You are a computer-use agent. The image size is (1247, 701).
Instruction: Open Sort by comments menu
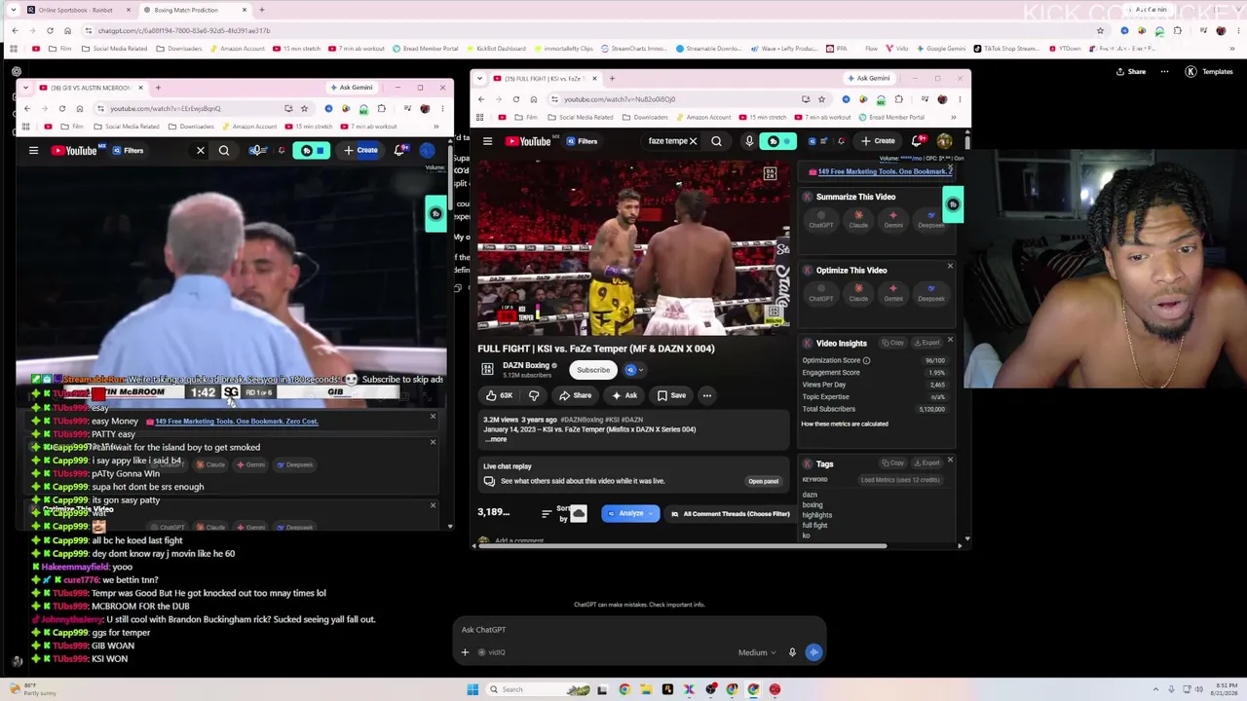coord(556,513)
